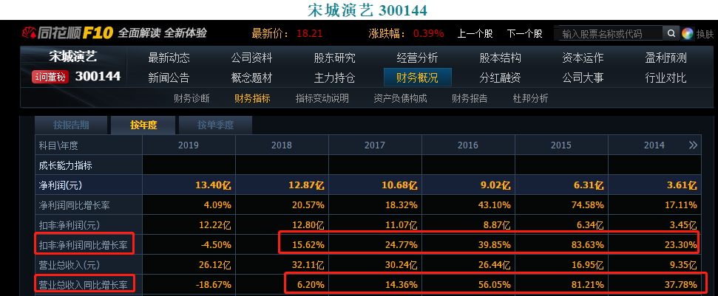Select the 按报告期 tab
The image size is (718, 296).
pos(71,125)
